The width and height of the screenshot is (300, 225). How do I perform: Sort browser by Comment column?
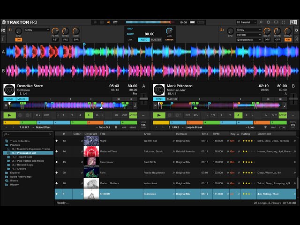(x=264, y=134)
